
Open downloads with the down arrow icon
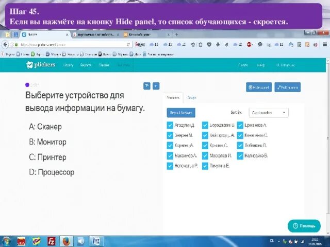pyautogui.click(x=218, y=45)
